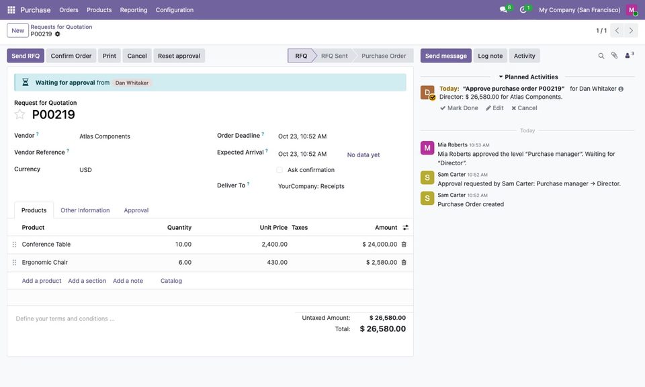The image size is (645, 387).
Task: Click the Conference Table quantity 10.00
Action: point(183,245)
